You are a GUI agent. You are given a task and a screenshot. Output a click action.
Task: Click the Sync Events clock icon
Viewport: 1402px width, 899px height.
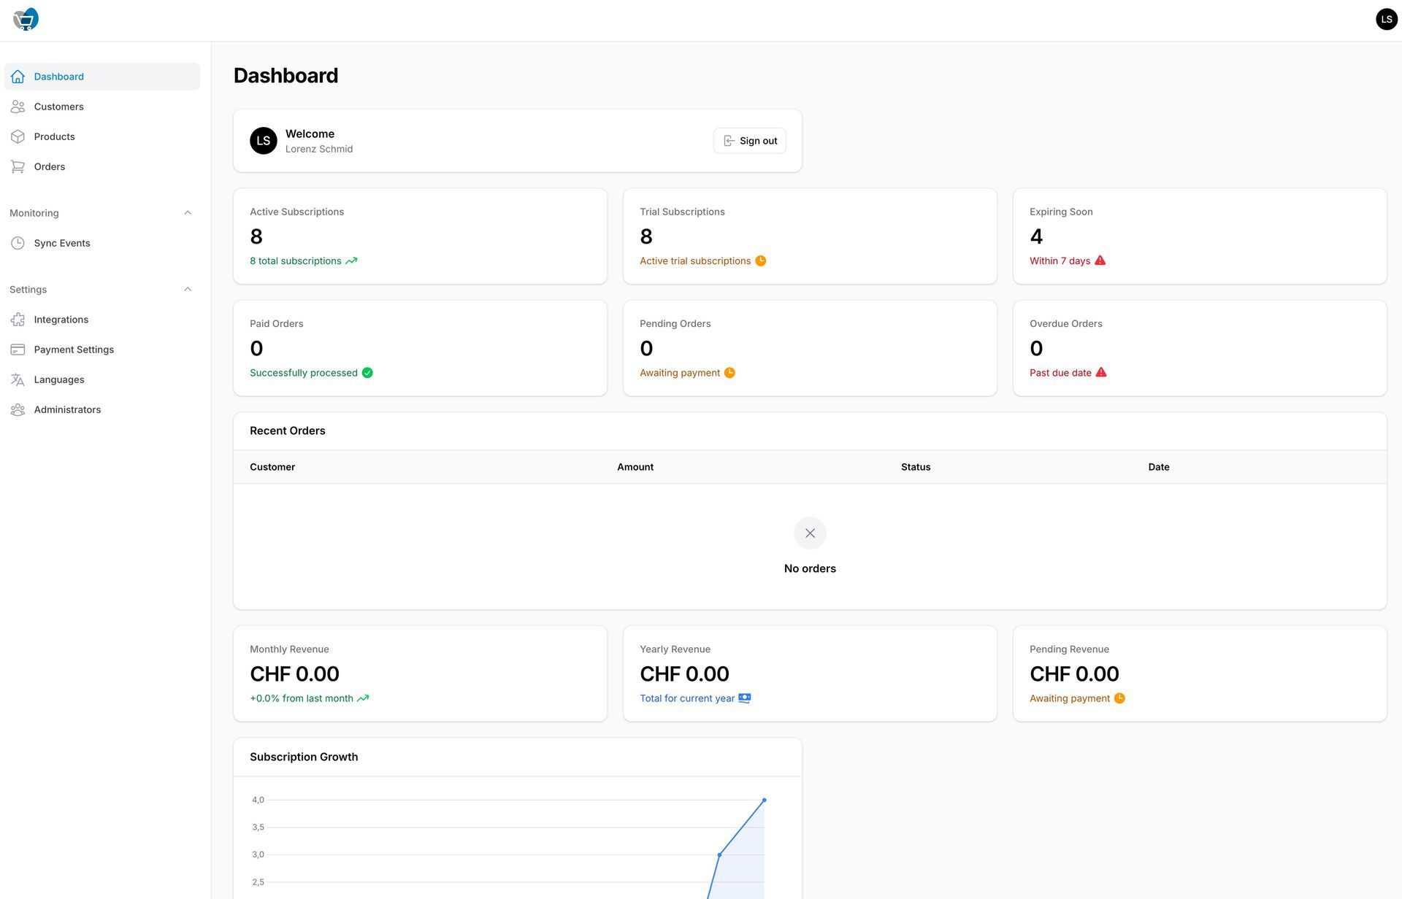click(18, 244)
